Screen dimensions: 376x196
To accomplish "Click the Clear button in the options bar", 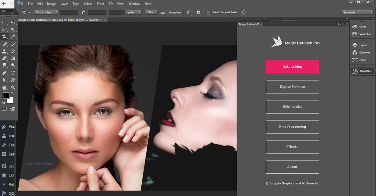I will point(151,12).
